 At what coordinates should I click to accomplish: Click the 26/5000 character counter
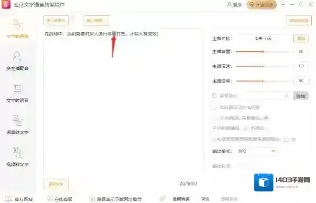[188, 184]
